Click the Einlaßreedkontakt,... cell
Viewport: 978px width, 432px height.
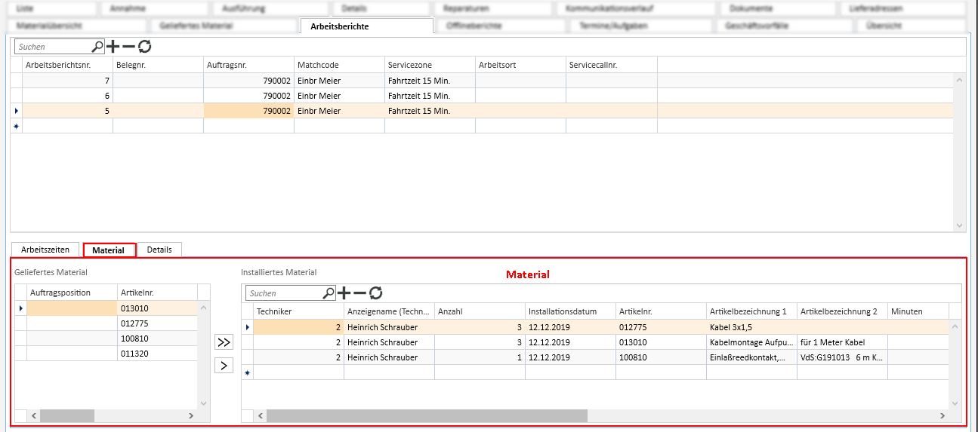(751, 357)
